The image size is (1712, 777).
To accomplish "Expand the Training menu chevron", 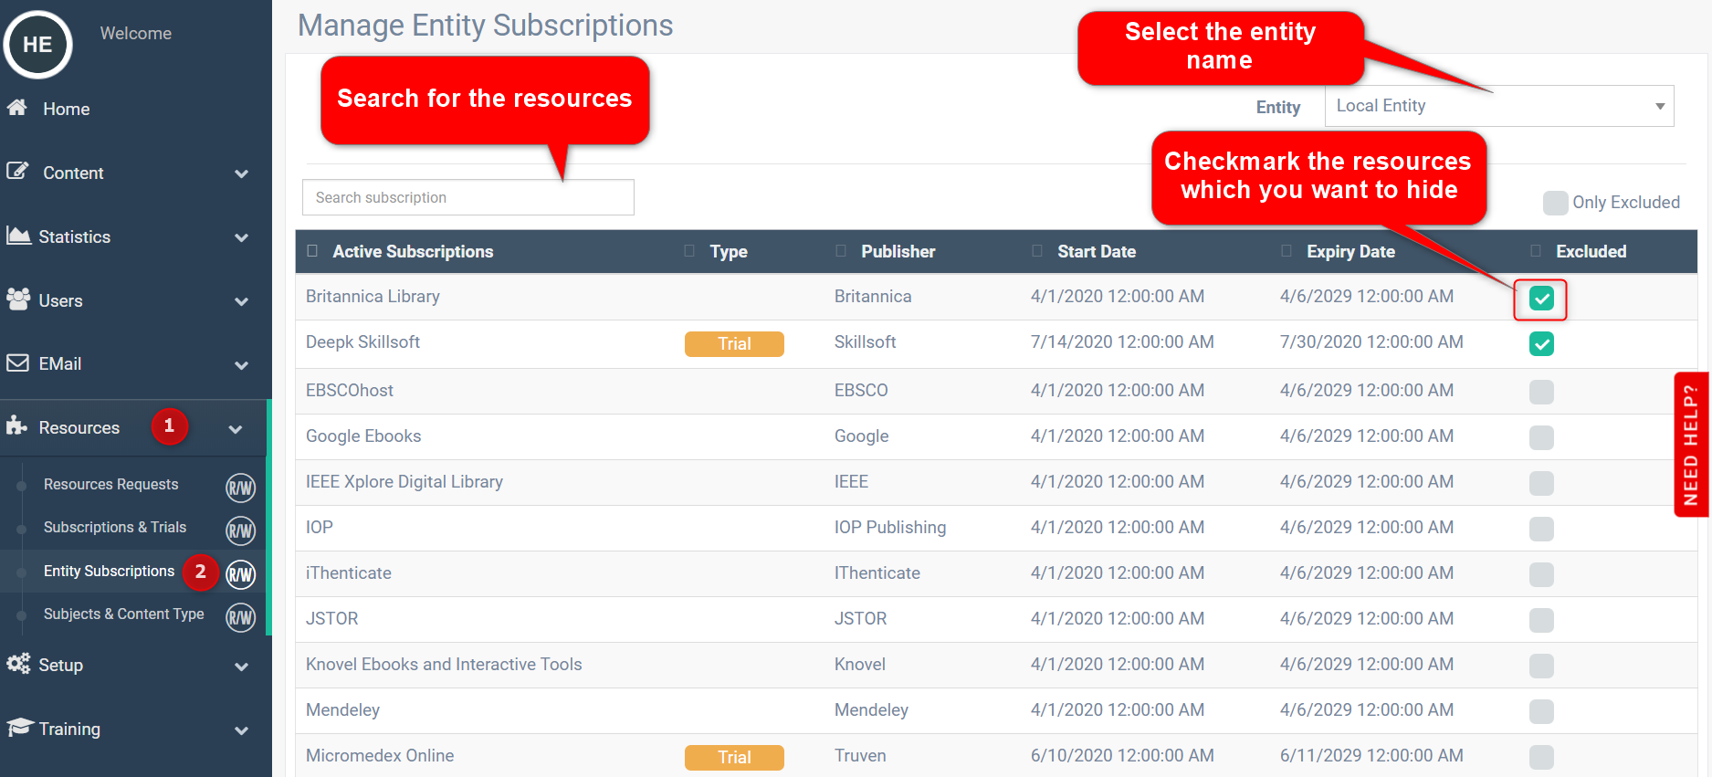I will pyautogui.click(x=241, y=730).
